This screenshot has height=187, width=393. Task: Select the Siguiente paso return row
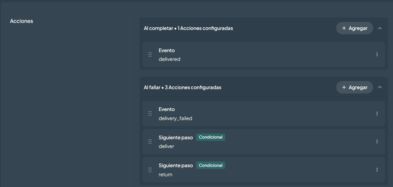tap(264, 170)
